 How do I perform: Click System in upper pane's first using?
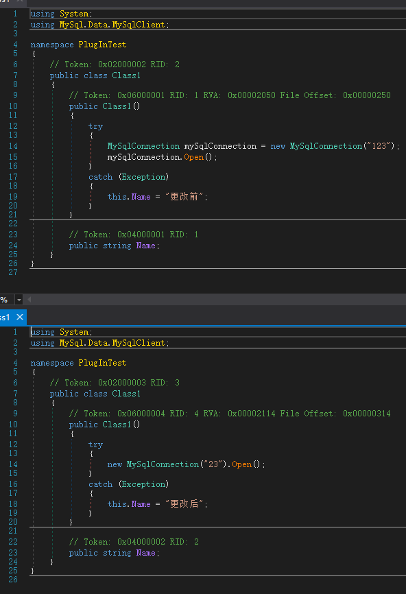click(74, 14)
